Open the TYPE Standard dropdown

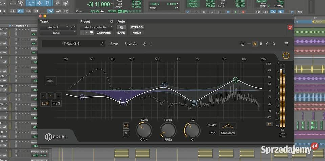pos(228,133)
